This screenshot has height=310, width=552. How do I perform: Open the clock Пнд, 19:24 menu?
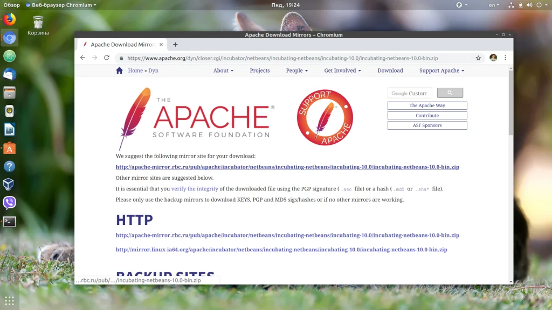click(x=286, y=5)
